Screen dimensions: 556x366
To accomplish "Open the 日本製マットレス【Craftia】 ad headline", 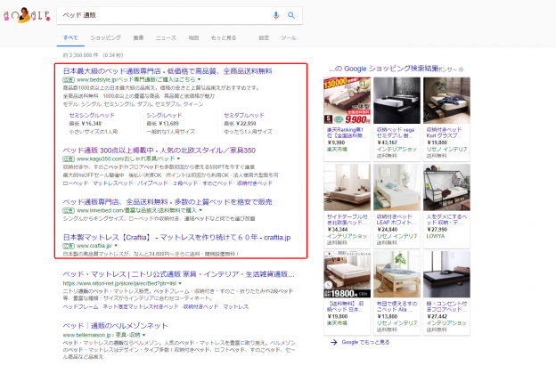I will pyautogui.click(x=176, y=238).
